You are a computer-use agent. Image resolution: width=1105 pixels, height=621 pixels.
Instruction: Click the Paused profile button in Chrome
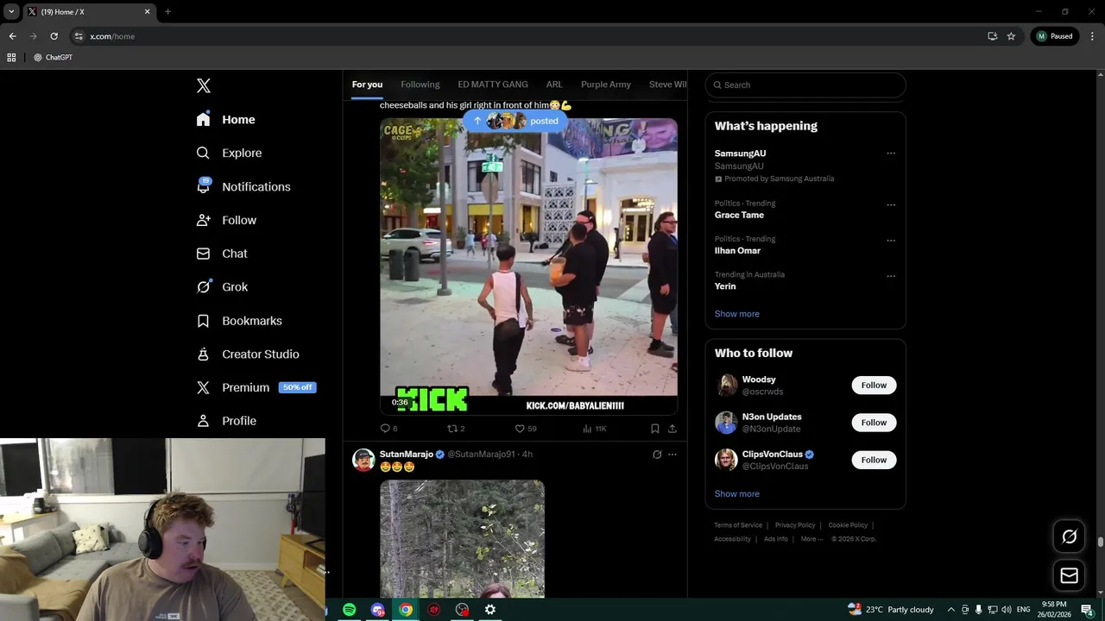pos(1054,36)
